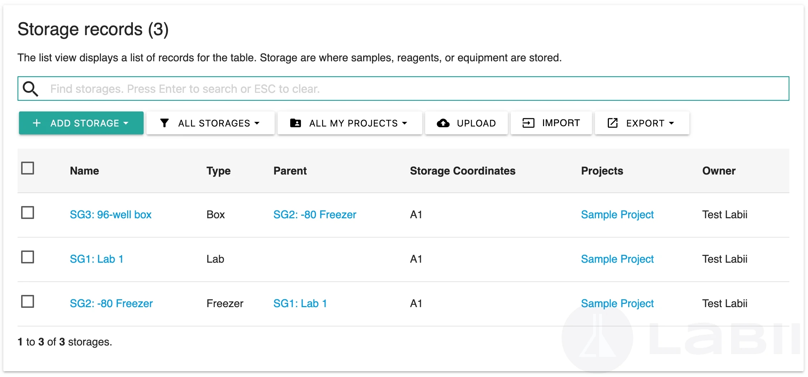Tick the checkbox beside SG2: -80 Freezer
This screenshot has height=377, width=808.
click(28, 301)
